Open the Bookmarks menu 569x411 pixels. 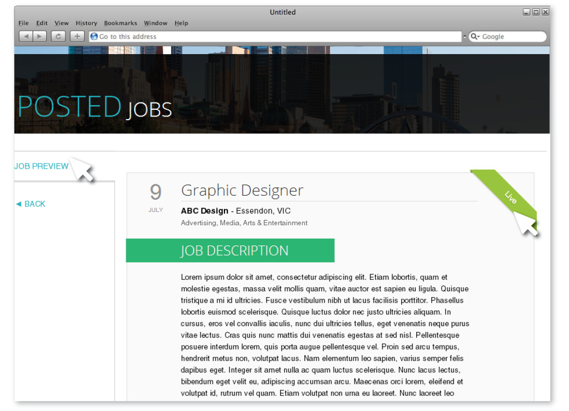tap(121, 23)
